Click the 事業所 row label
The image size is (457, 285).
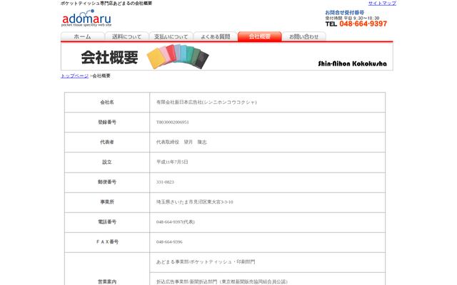coord(107,202)
